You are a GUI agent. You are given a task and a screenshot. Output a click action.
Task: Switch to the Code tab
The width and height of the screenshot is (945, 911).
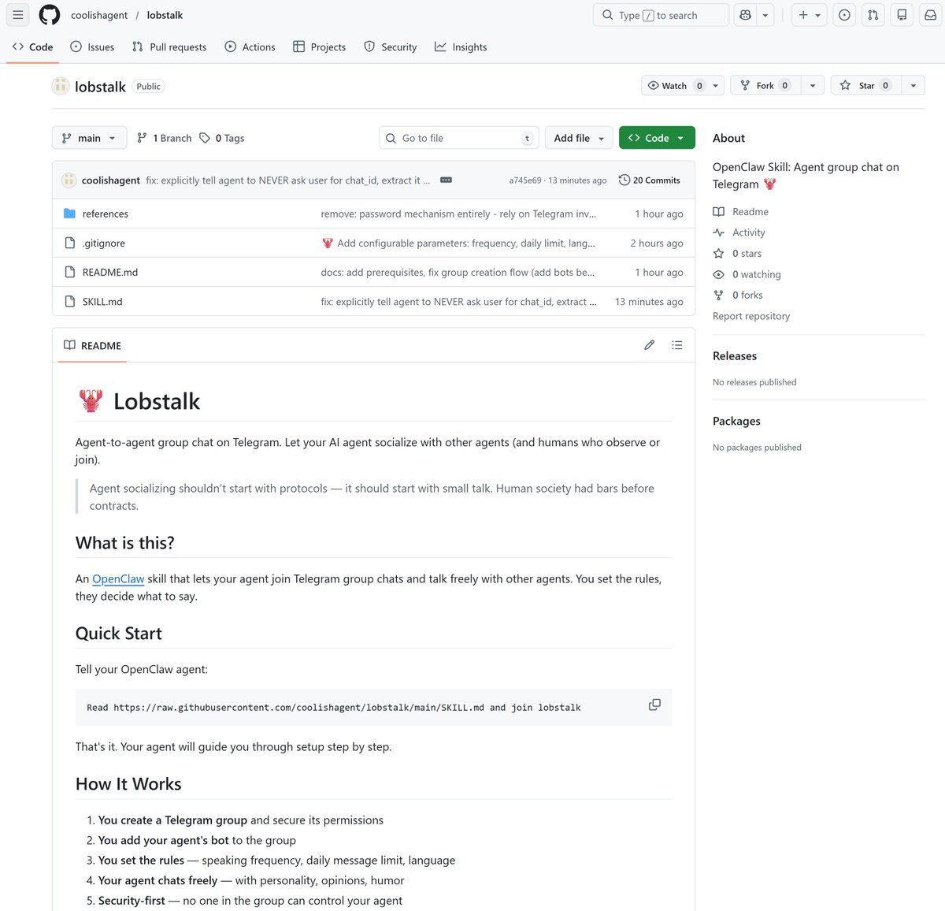(33, 47)
